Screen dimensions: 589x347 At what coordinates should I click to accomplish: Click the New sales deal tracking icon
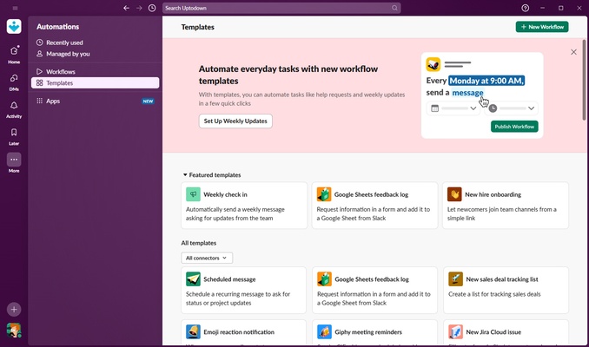tap(455, 279)
